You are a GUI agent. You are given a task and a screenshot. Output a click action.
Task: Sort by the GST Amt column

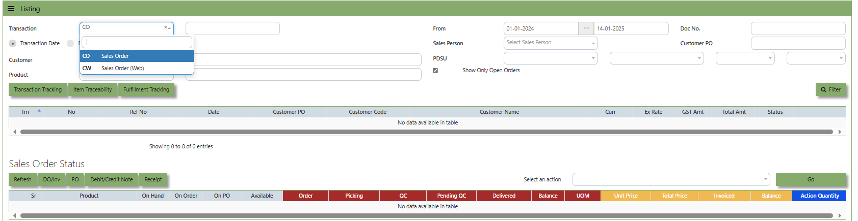[x=693, y=112]
